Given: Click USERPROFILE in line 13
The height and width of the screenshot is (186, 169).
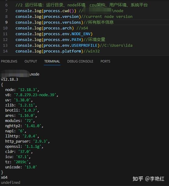Looking at the screenshot, I should (x=84, y=46).
